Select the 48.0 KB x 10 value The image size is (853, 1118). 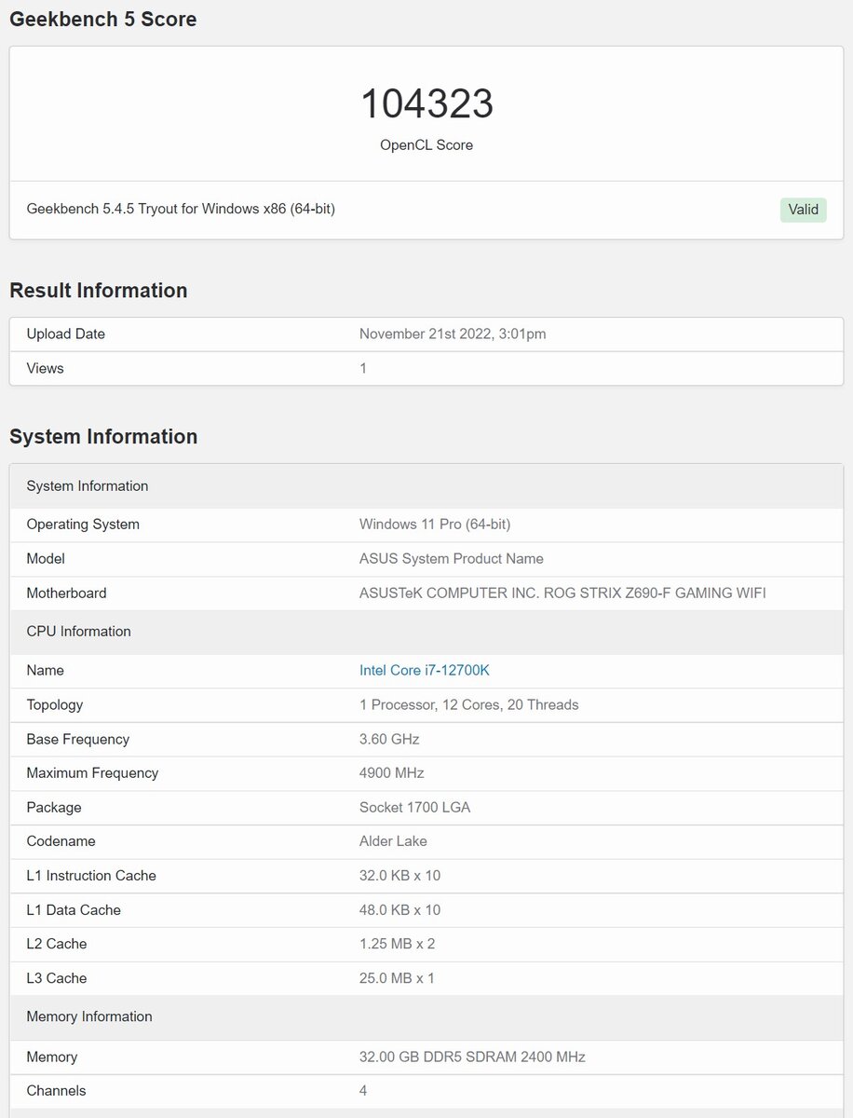[x=400, y=910]
